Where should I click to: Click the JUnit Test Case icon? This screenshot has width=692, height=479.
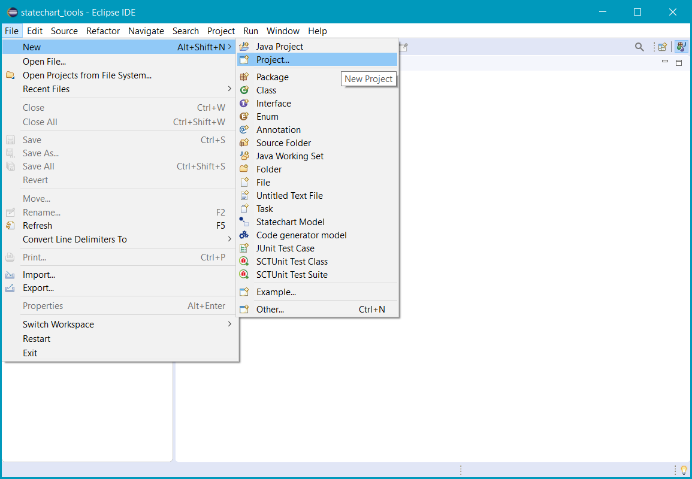click(x=244, y=248)
